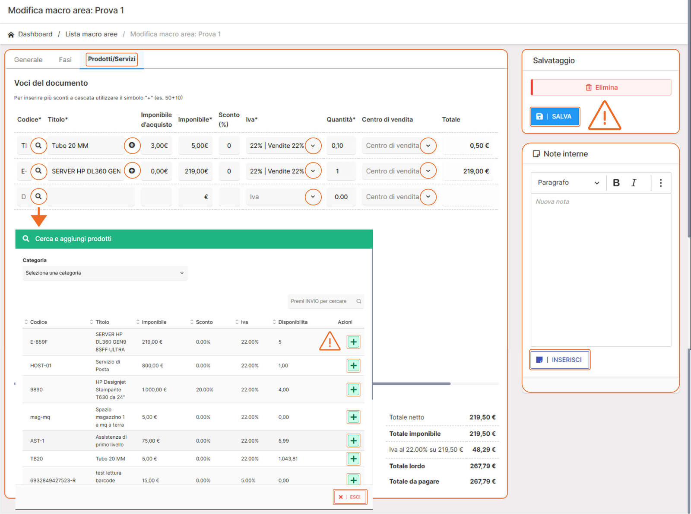The image size is (691, 514).
Task: Click the product search input field
Action: (322, 301)
